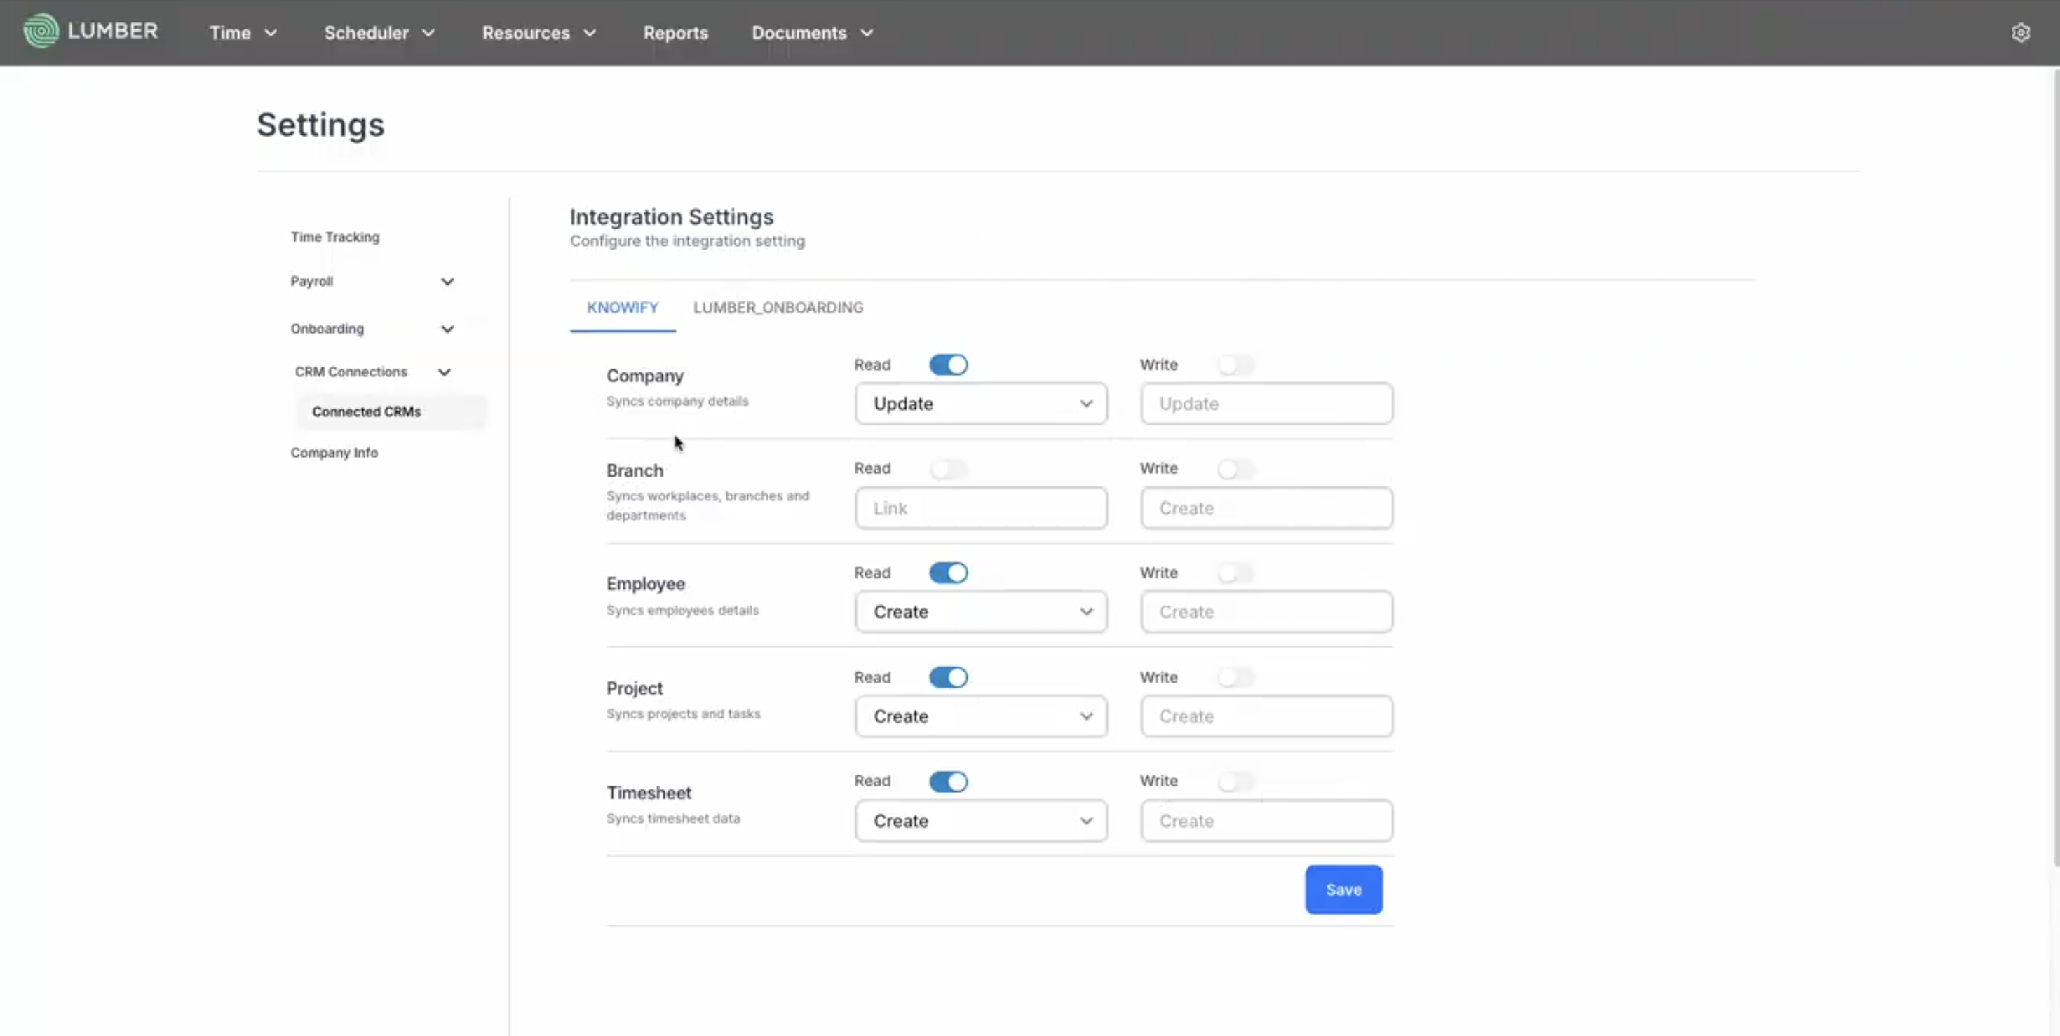The width and height of the screenshot is (2060, 1036).
Task: Enable the Branch Read toggle
Action: [x=949, y=469]
